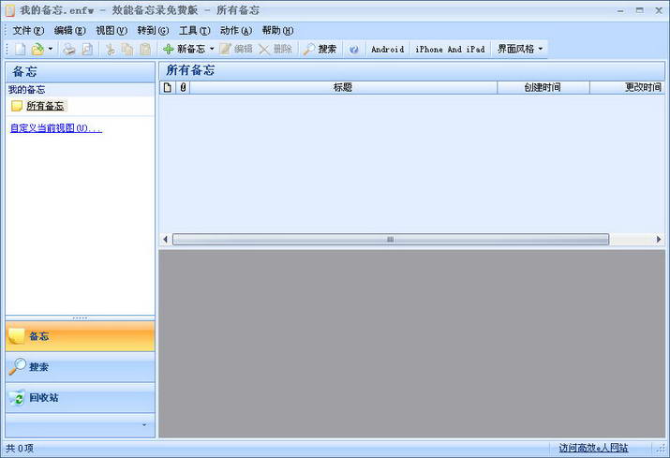The height and width of the screenshot is (458, 670).
Task: Click the horizontal scrollbar left arrow
Action: pos(165,239)
